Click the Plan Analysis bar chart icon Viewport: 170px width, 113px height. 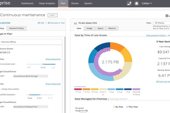pos(76,23)
